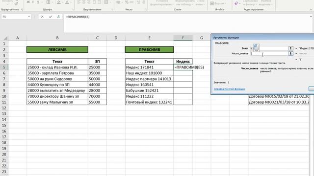Open the Число group dialog launcher
The width and height of the screenshot is (314, 176).
pos(146,10)
